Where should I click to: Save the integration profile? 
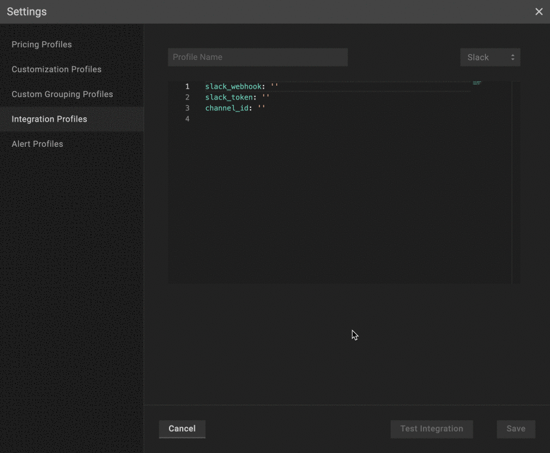515,429
